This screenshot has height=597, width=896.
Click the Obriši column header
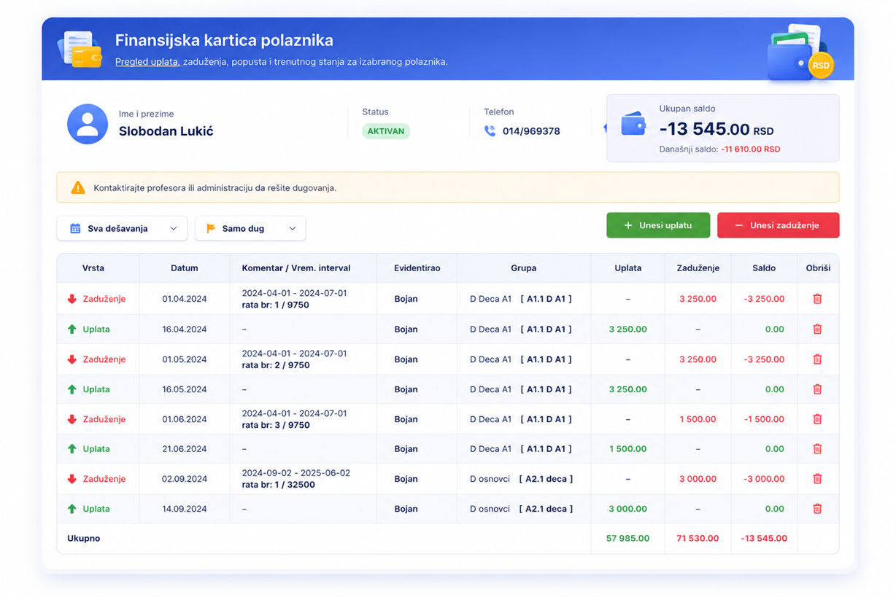click(818, 268)
